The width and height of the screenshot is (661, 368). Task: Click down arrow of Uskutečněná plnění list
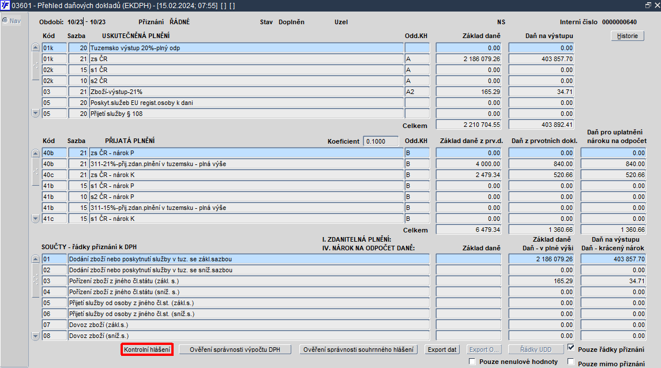pyautogui.click(x=35, y=114)
